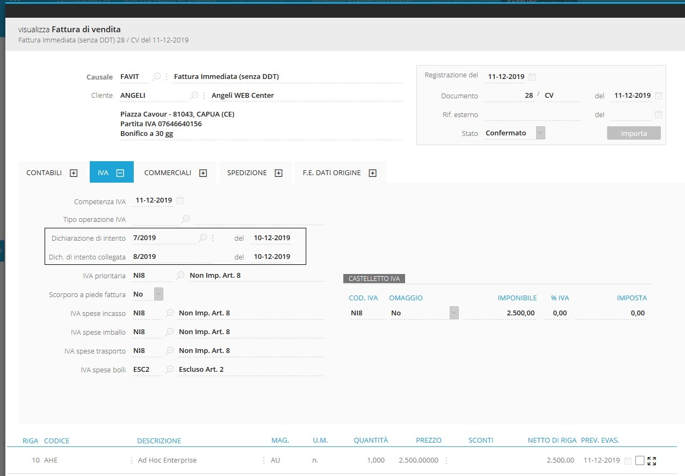Click search icon for IVA spese bolli
The width and height of the screenshot is (685, 476).
(x=170, y=370)
